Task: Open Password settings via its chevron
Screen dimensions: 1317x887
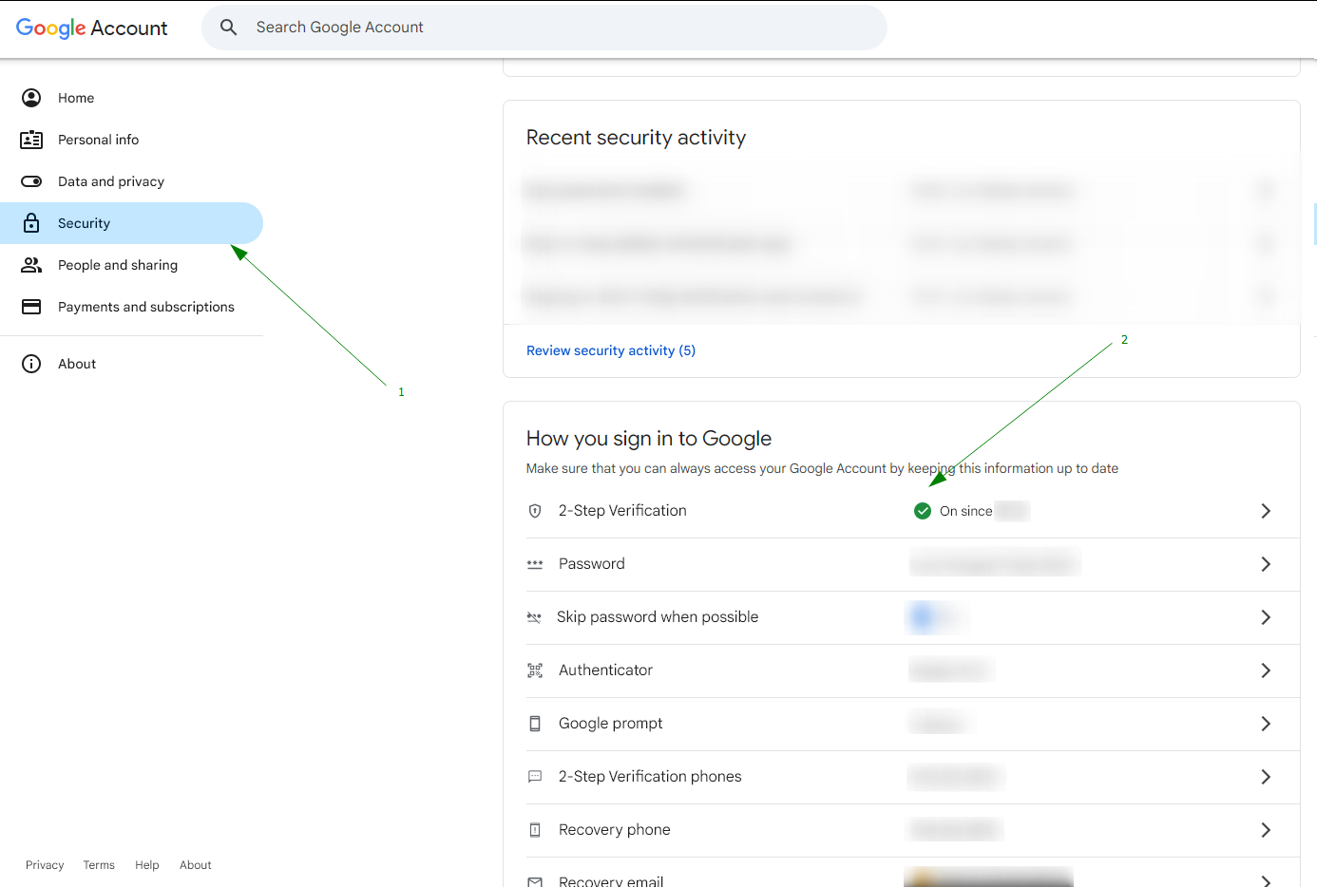Action: pyautogui.click(x=1265, y=564)
